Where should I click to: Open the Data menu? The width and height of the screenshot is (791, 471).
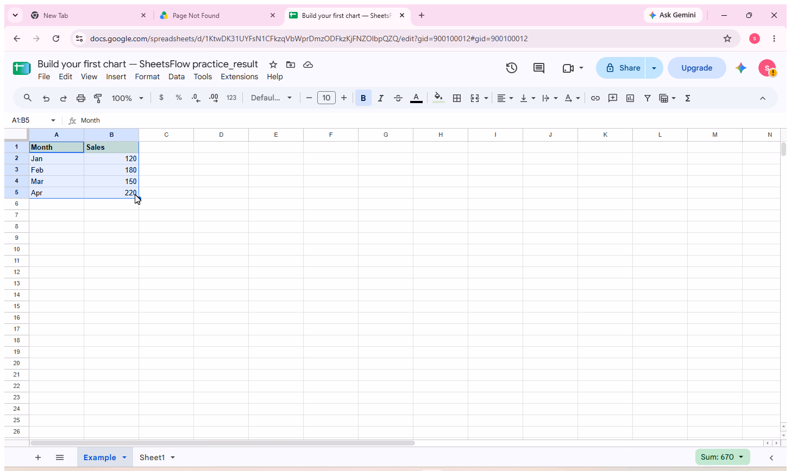[x=177, y=77]
